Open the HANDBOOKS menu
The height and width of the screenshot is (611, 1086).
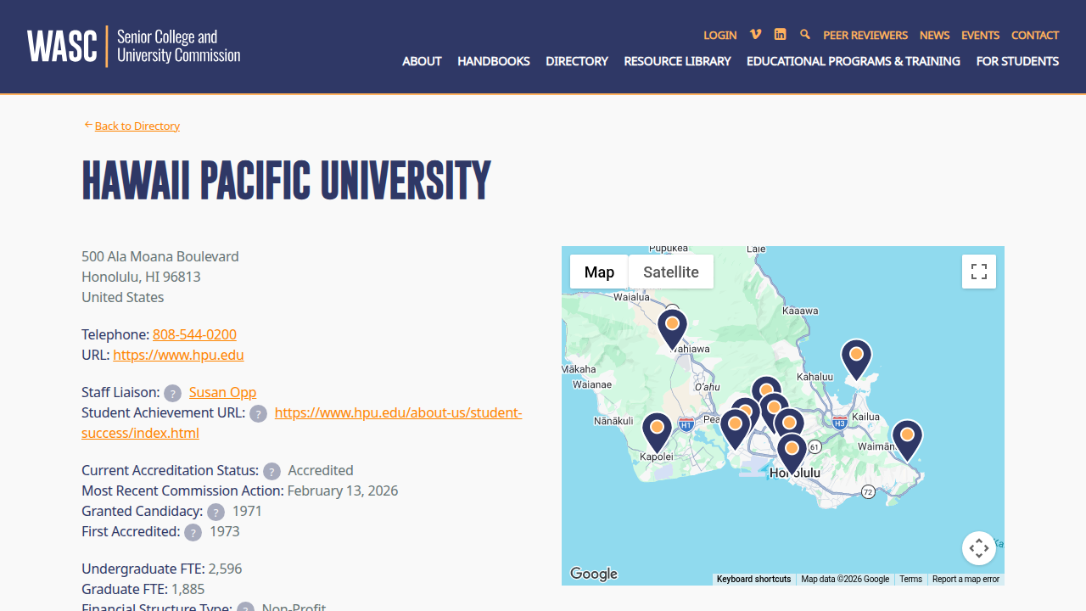(494, 61)
